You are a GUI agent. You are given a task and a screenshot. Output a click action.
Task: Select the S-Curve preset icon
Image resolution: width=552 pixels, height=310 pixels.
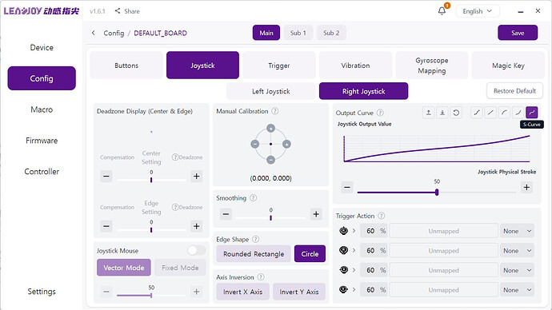[x=531, y=113]
